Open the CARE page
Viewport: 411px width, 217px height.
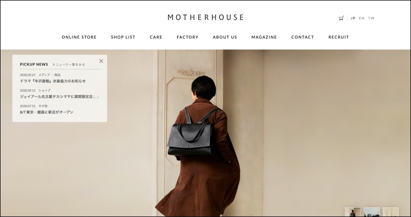156,37
